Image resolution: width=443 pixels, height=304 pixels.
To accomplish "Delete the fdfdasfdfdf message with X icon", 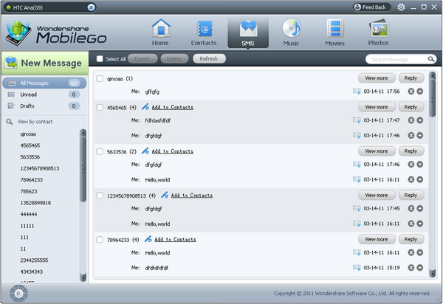I will coord(411,120).
